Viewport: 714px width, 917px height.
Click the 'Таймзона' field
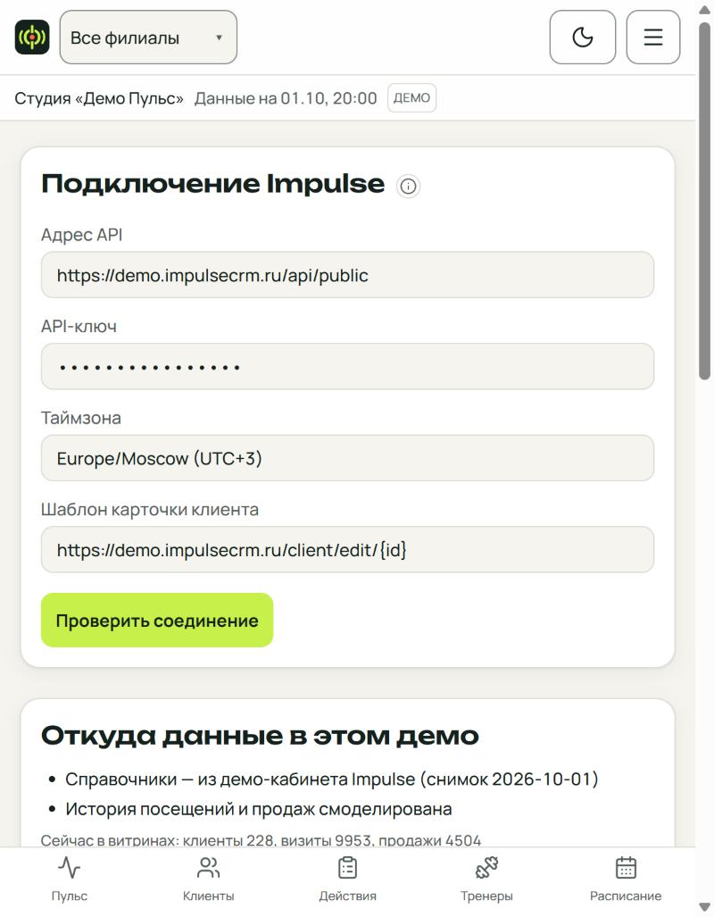(347, 458)
